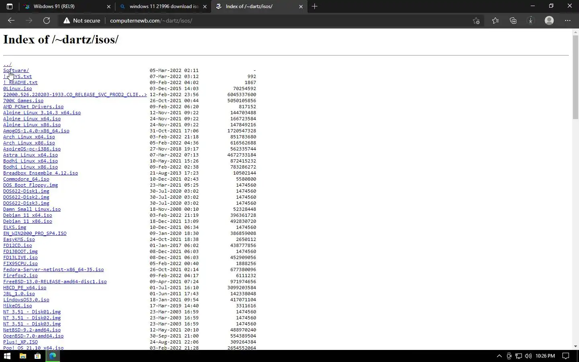Download Astra_Linux_x64.iso
This screenshot has width=579, height=362.
pyautogui.click(x=31, y=155)
